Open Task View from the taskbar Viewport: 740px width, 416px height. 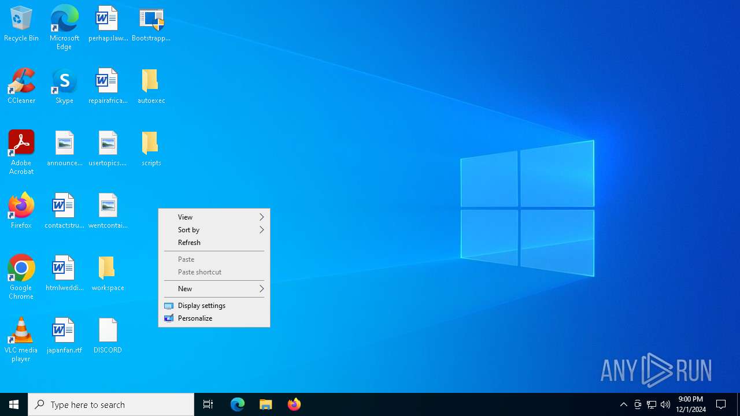click(208, 404)
